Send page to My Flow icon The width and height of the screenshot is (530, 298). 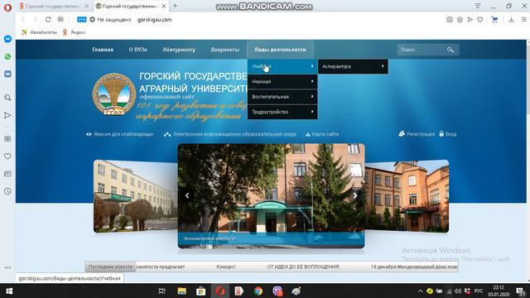[470, 20]
